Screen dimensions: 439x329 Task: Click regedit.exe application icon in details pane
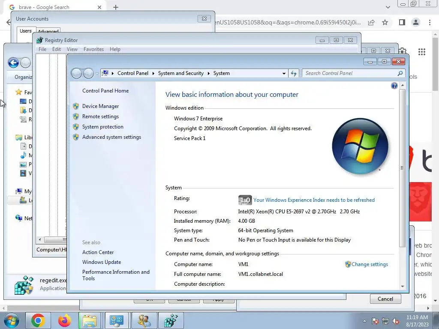click(24, 285)
